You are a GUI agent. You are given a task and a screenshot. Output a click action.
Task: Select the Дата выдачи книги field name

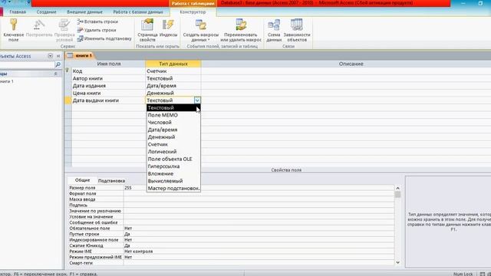(x=108, y=100)
